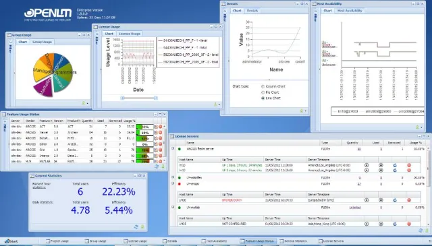Select the Pie Chart radio option
432x246 pixels.
[263, 92]
